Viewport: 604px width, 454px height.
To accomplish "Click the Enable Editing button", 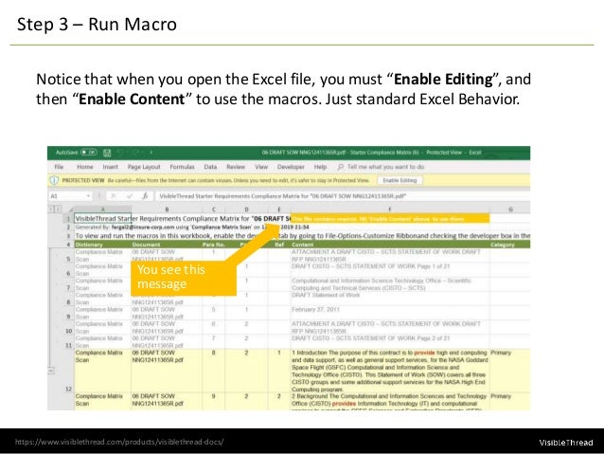I will tap(400, 180).
